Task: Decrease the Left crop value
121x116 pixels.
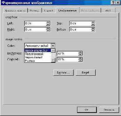Action: (48, 24)
